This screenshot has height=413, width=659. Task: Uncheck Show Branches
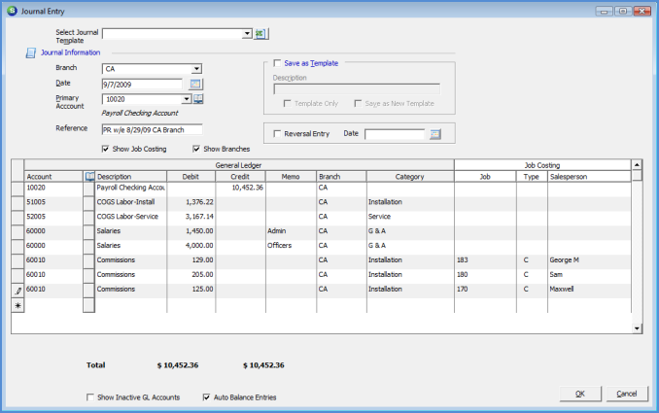click(x=196, y=149)
